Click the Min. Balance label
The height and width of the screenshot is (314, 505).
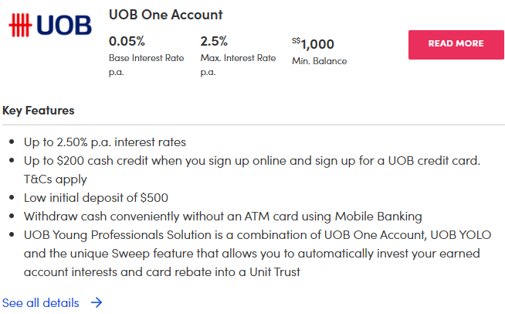(x=319, y=61)
